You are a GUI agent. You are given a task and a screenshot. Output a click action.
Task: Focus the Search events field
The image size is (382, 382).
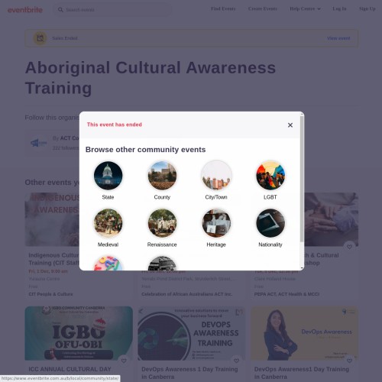click(112, 10)
